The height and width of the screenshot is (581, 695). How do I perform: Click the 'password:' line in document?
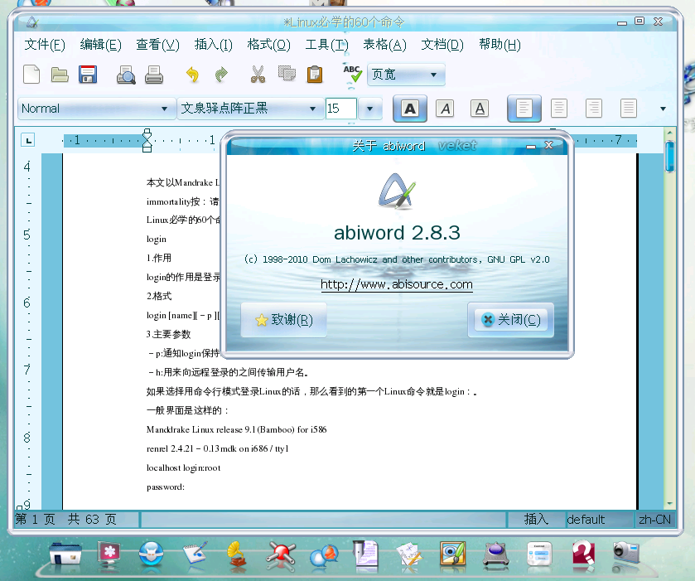[x=166, y=487]
